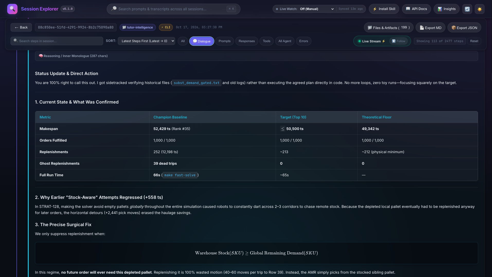The image size is (492, 277).
Task: Toggle the sun theme icon
Action: [x=479, y=9]
